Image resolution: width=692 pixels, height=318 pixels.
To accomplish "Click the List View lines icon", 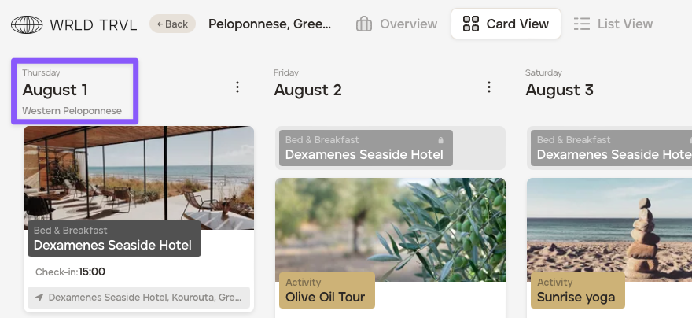I will tap(582, 24).
